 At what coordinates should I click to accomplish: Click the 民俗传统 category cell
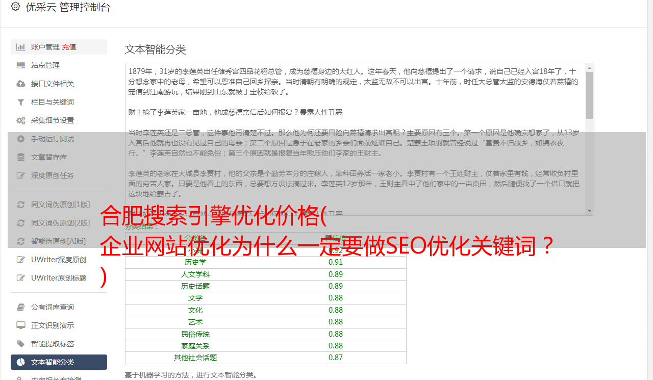click(195, 334)
